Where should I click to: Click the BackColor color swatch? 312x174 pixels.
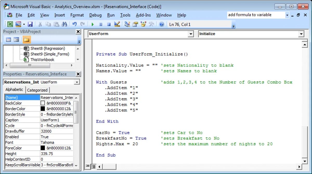tap(43, 103)
